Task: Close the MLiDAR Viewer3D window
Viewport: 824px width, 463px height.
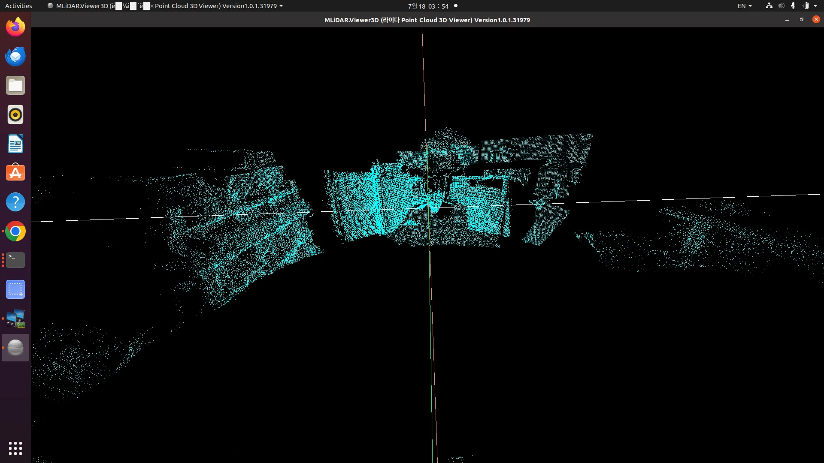Action: [816, 20]
